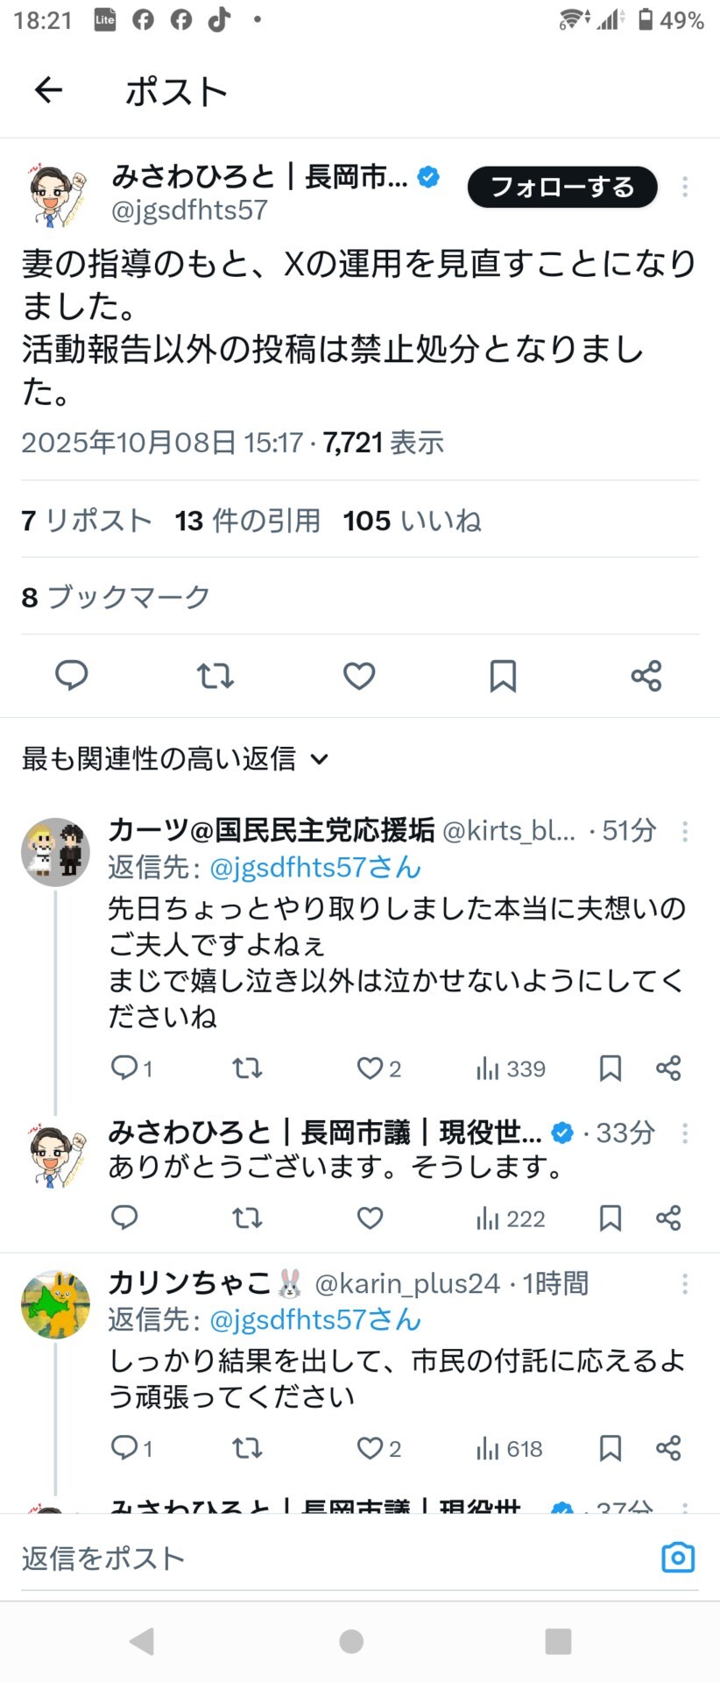Open the three-dot menu beside フォローする
This screenshot has width=720, height=1683.
pos(685,187)
